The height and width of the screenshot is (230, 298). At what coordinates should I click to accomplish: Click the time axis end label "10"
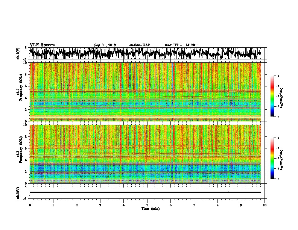tap(265, 205)
